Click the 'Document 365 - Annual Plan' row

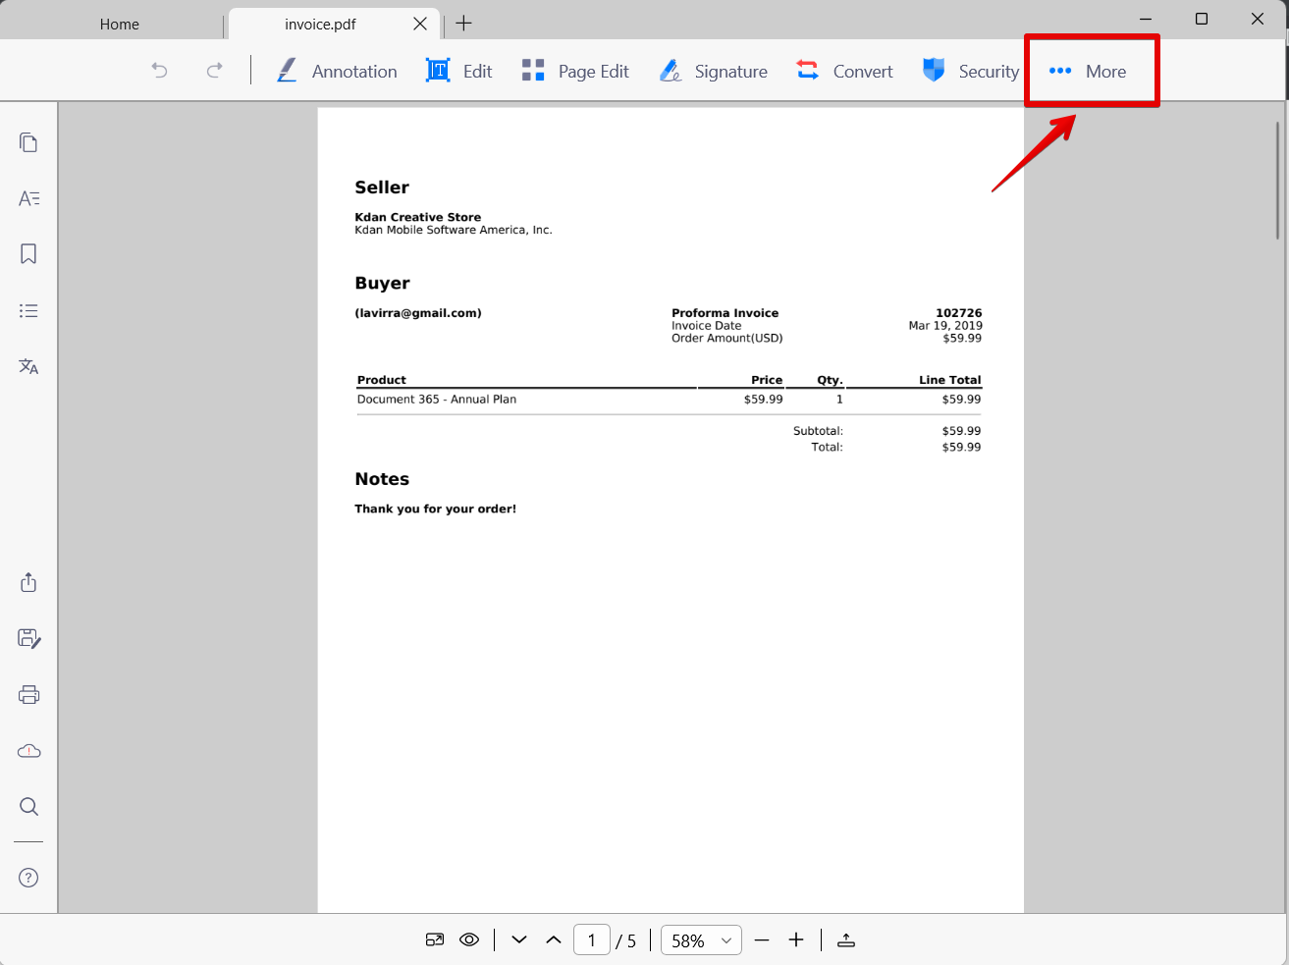(669, 400)
